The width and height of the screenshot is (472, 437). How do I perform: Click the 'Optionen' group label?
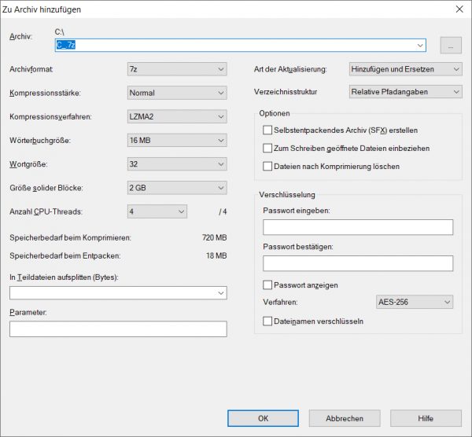(275, 113)
